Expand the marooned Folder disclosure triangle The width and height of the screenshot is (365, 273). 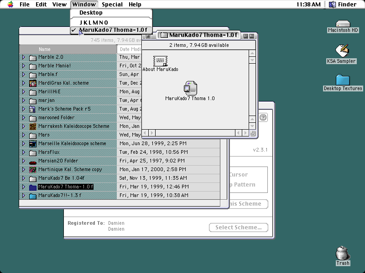pos(24,118)
